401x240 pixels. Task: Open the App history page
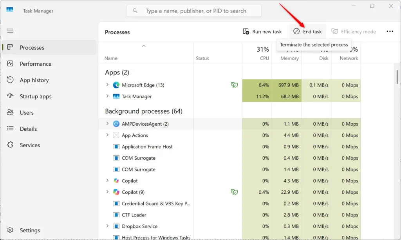pos(49,80)
